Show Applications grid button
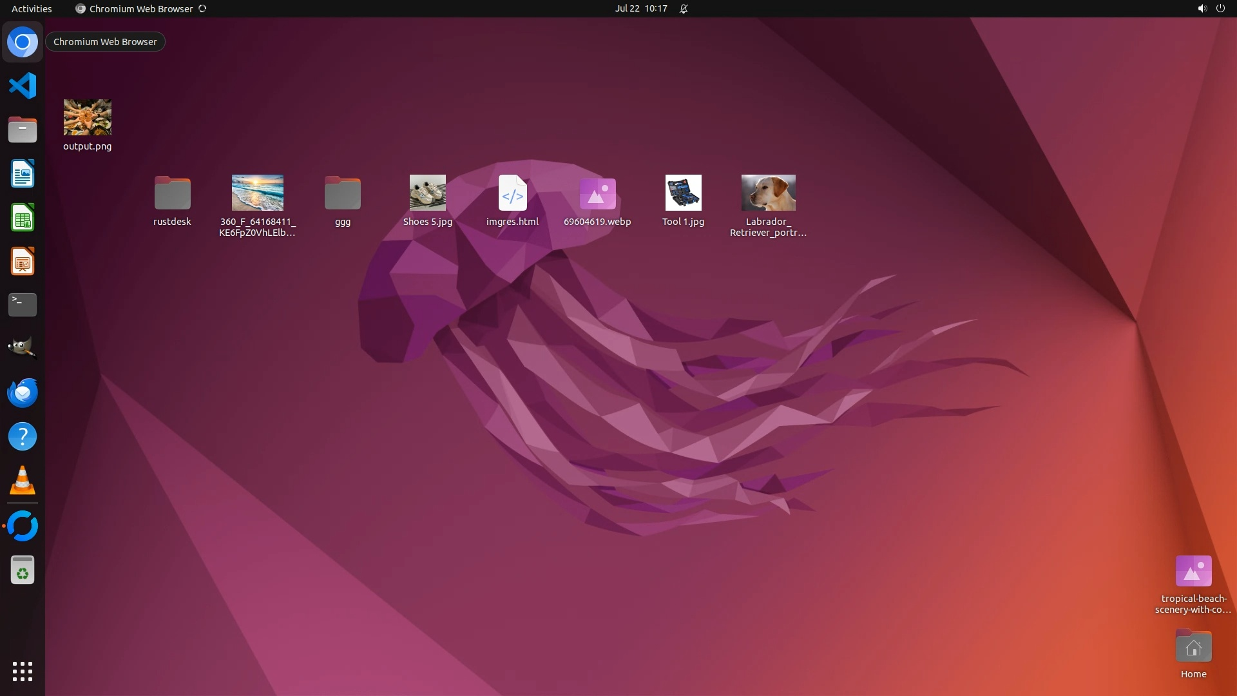 tap(23, 671)
